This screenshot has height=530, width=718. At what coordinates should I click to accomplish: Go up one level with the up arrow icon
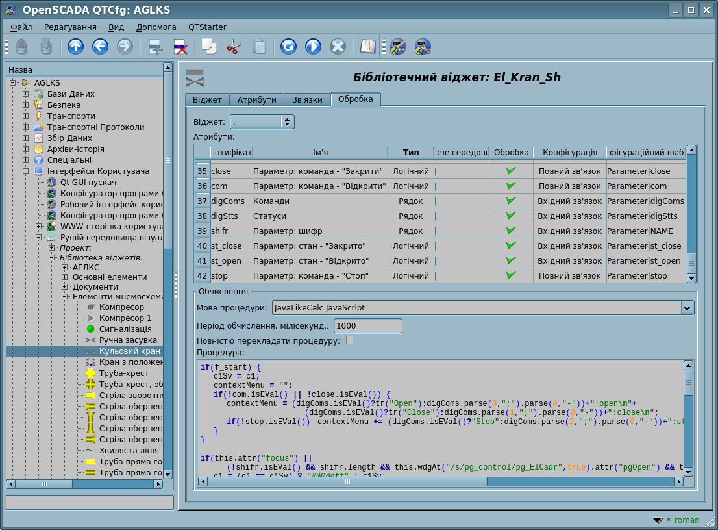pyautogui.click(x=75, y=47)
